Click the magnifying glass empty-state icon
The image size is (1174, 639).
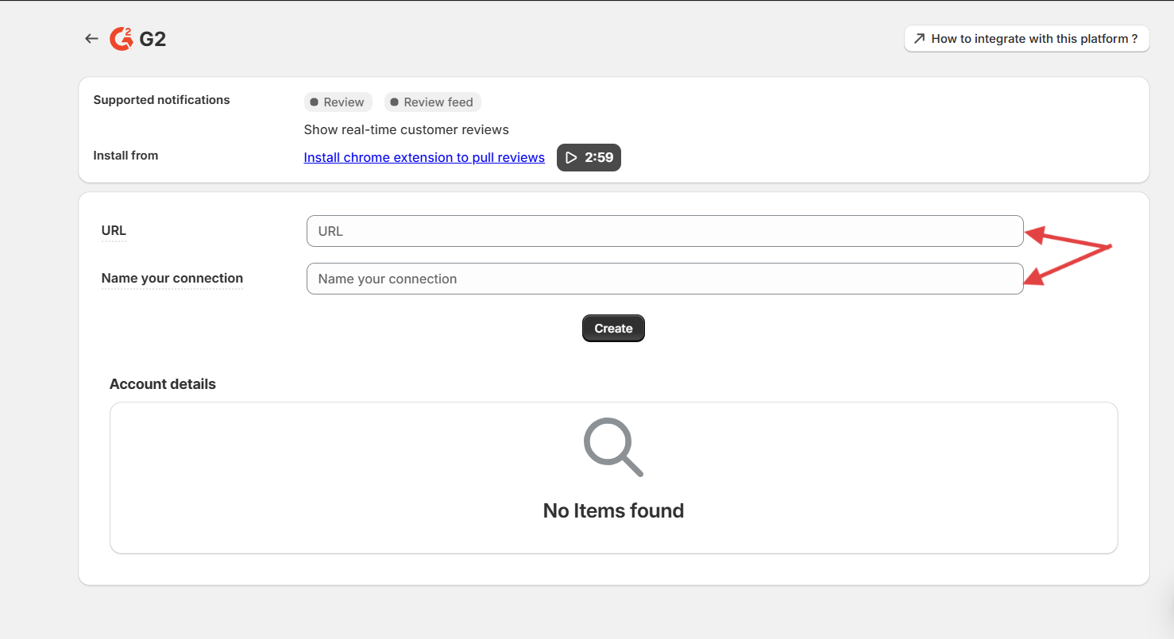point(612,446)
